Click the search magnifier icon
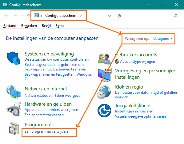This screenshot has width=184, height=144. click(175, 16)
